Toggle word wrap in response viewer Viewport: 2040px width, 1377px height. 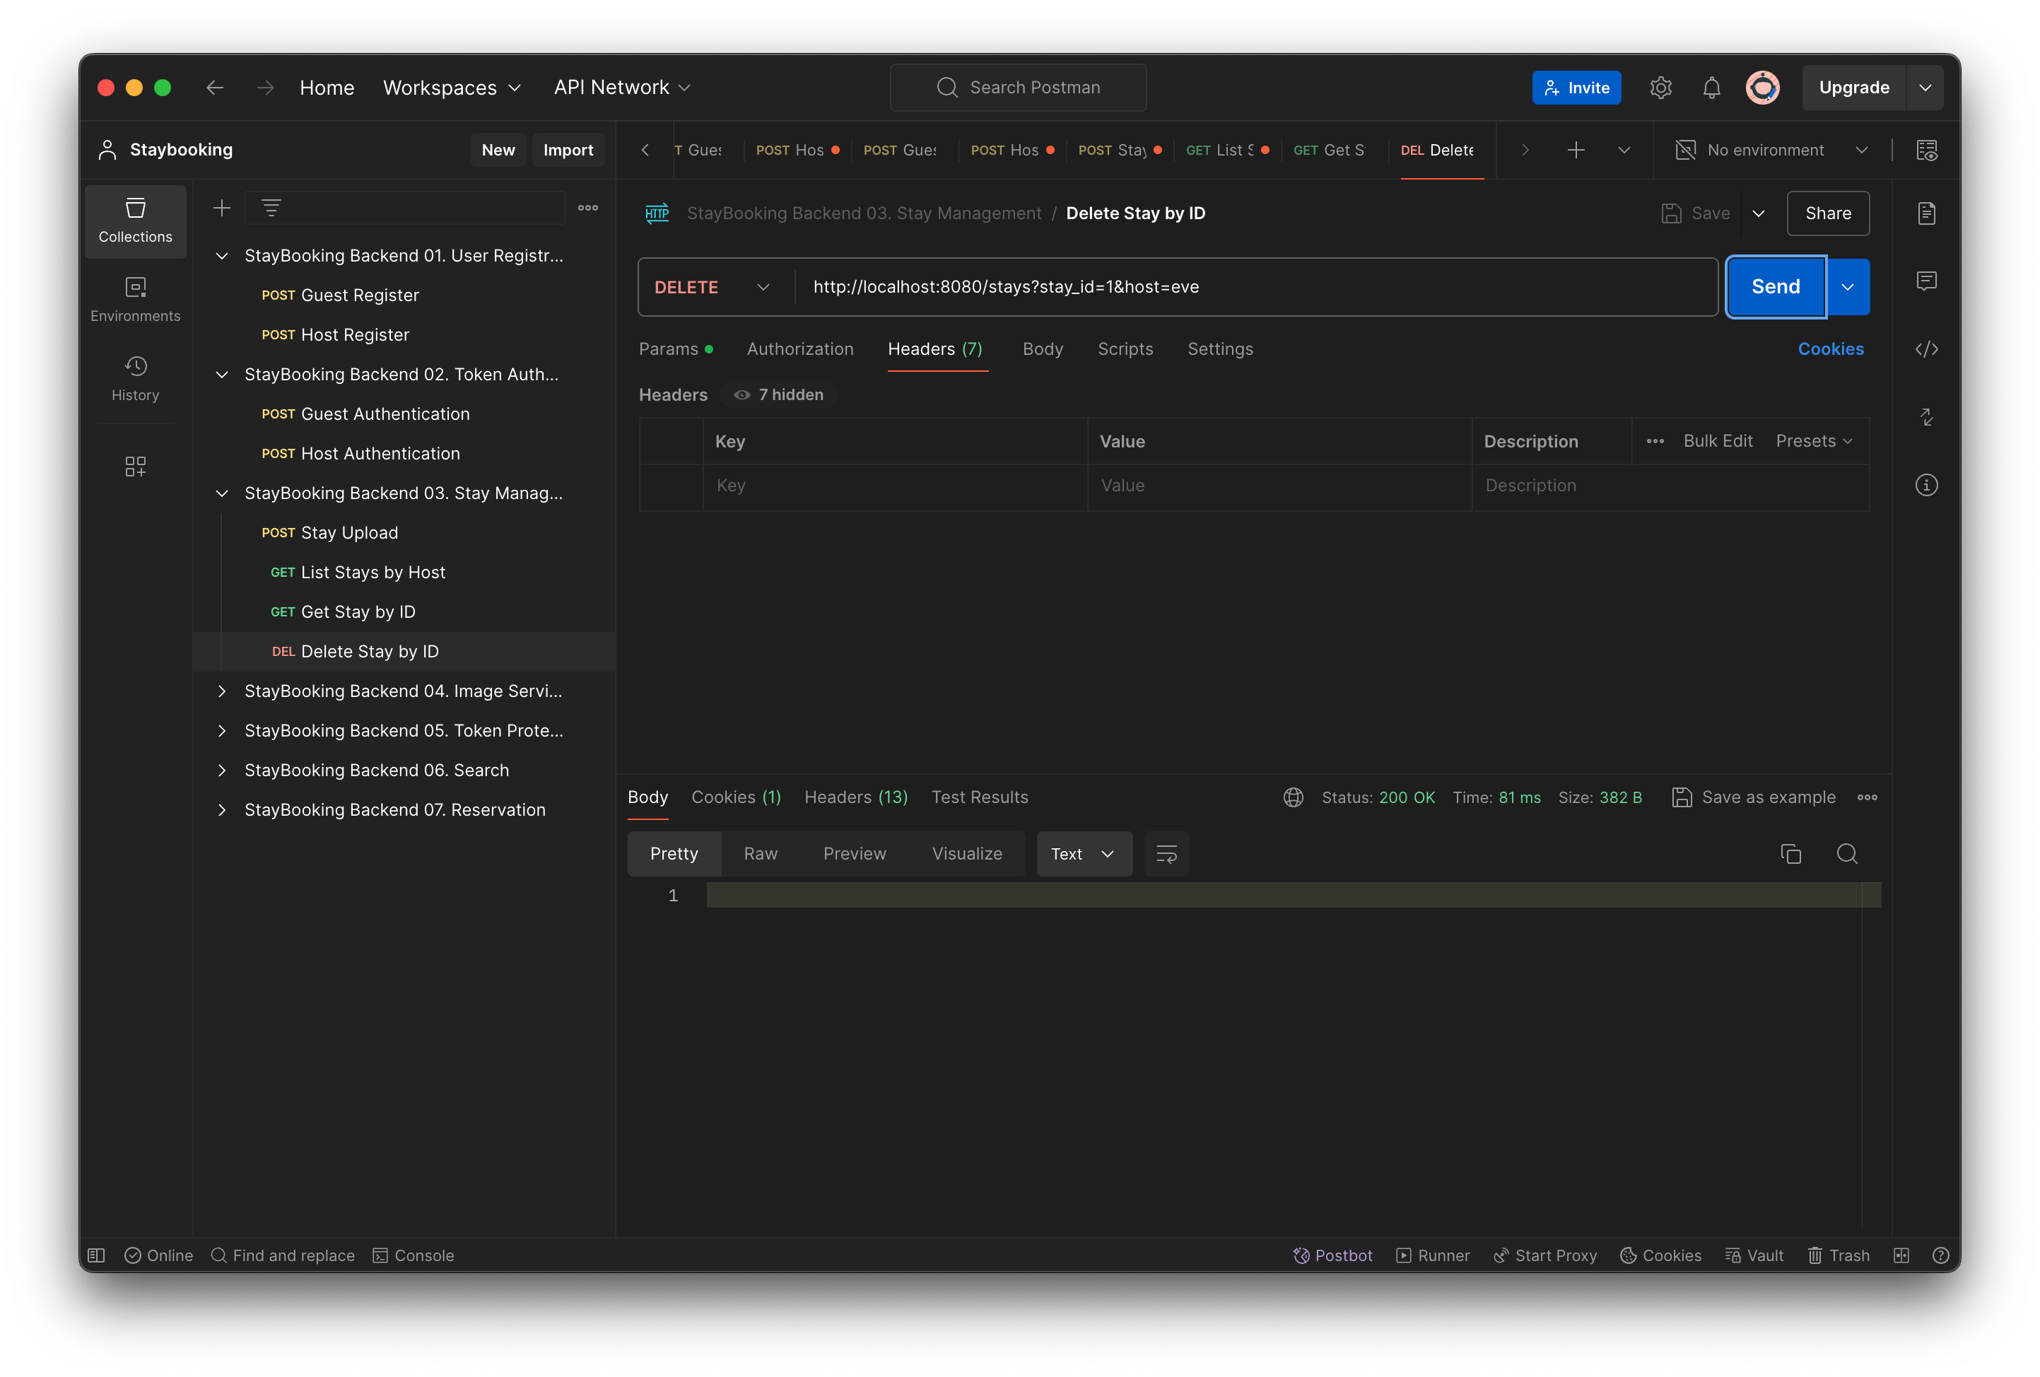pyautogui.click(x=1166, y=853)
